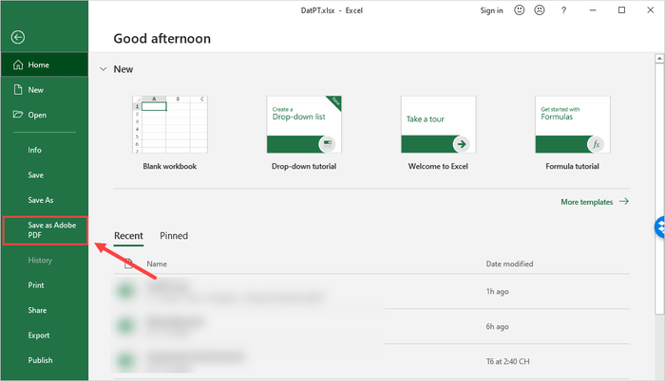Select Save as Adobe PDF
The height and width of the screenshot is (381, 665).
[x=46, y=230]
